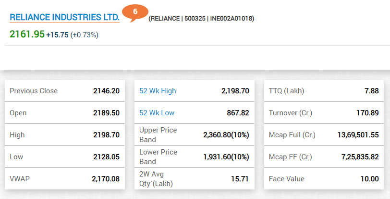The width and height of the screenshot is (390, 199).
Task: Click the Open price value 2189.50
Action: click(106, 113)
